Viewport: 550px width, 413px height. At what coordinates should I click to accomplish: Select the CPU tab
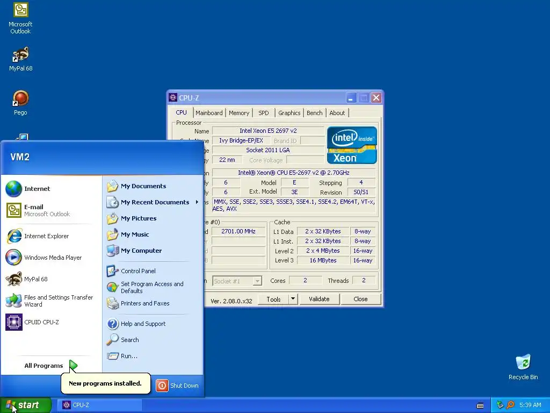pyautogui.click(x=182, y=112)
